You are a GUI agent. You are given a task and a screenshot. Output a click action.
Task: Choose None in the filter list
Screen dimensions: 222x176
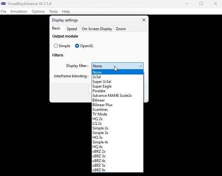[x=117, y=72]
